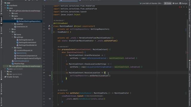Viewport: 191px width, 107px height.
Task: Go to previous highlighted error arrow
Action: point(184,7)
